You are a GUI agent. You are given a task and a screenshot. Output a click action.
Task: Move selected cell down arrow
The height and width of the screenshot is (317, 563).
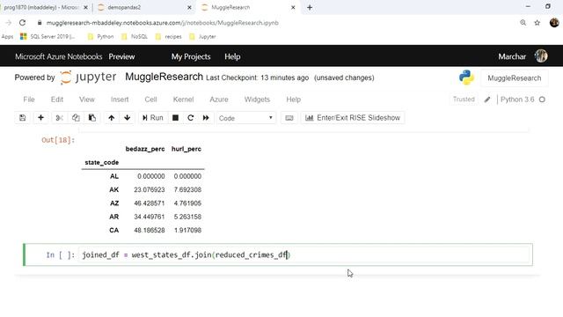click(x=127, y=118)
